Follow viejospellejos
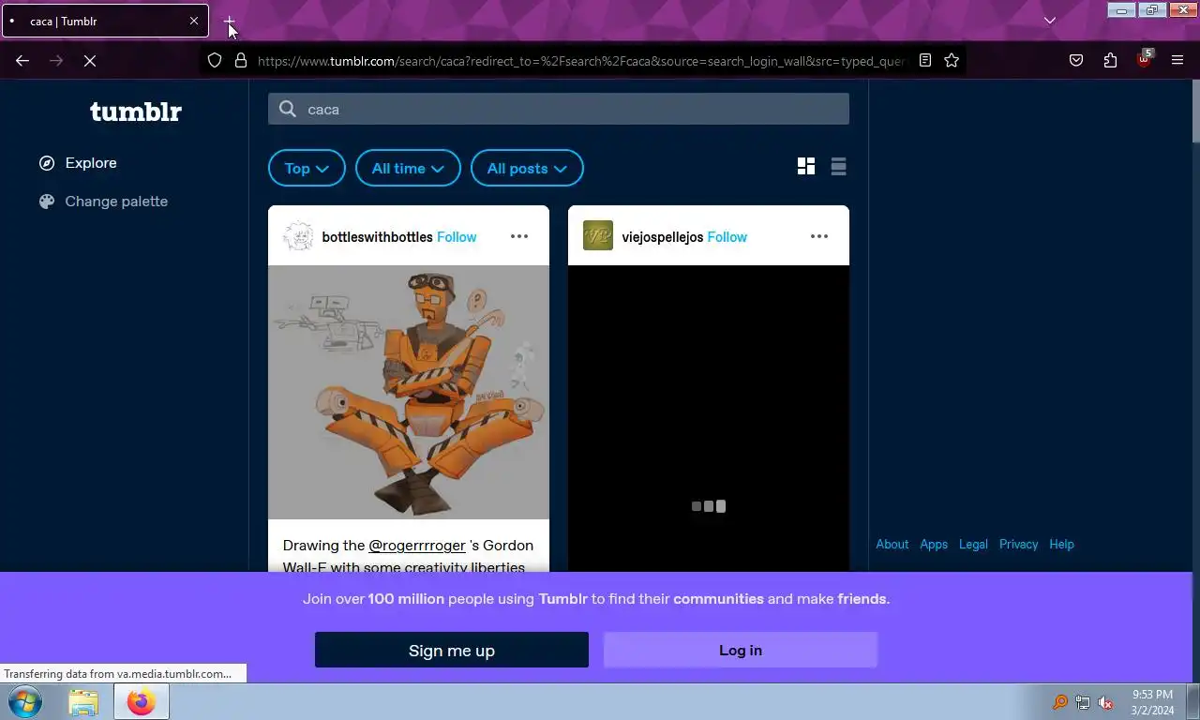The width and height of the screenshot is (1200, 720). (727, 237)
